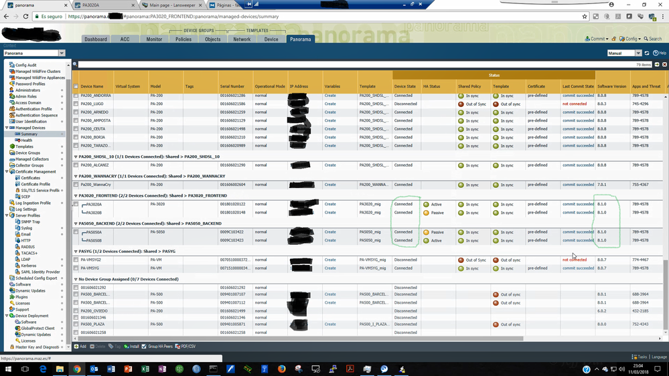The height and width of the screenshot is (376, 669).
Task: Open the Config menu icon
Action: [622, 39]
